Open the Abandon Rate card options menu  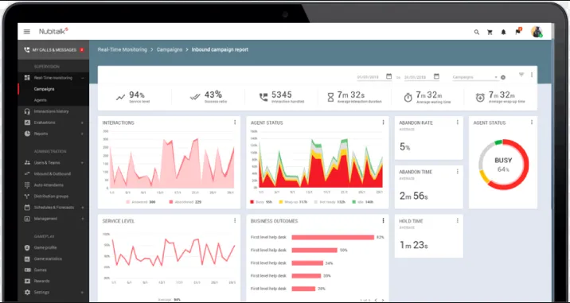457,122
